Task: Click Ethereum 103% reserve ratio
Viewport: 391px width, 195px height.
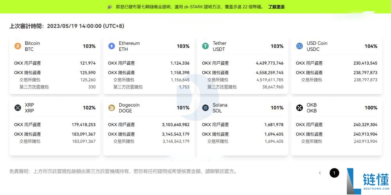Action: coord(183,46)
